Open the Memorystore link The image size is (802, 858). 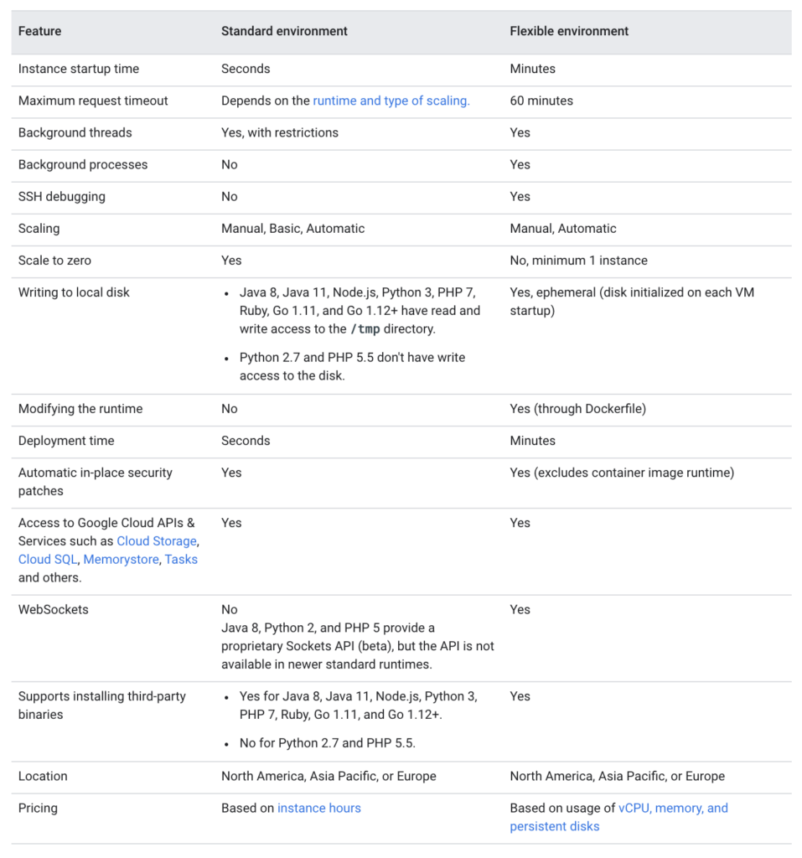(121, 559)
